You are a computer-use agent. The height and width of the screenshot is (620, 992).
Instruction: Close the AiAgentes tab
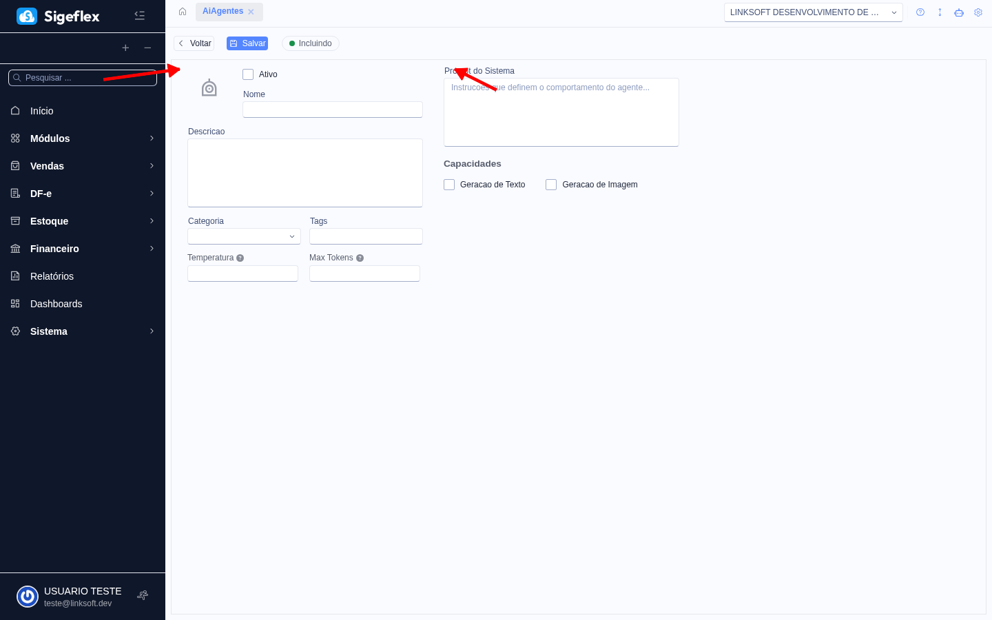[x=251, y=12]
